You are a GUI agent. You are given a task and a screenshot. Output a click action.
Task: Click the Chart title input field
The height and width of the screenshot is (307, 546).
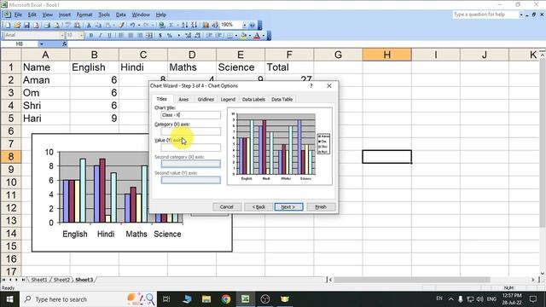190,115
